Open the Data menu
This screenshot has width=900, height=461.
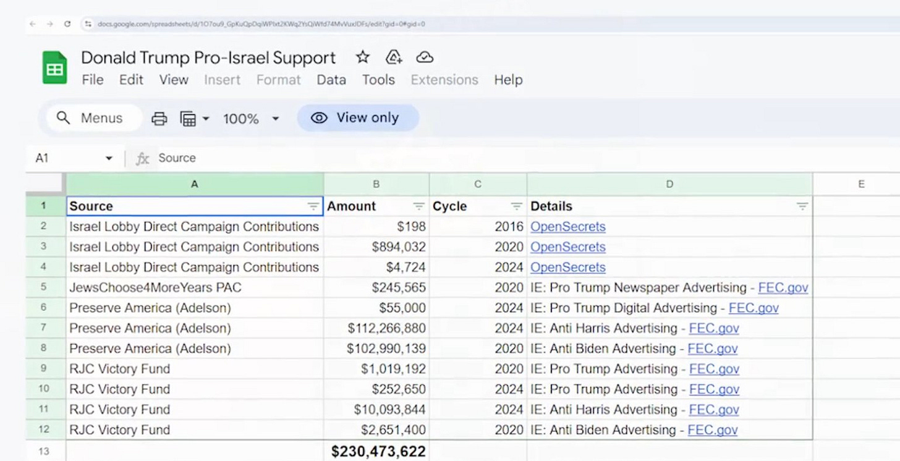pyautogui.click(x=331, y=80)
